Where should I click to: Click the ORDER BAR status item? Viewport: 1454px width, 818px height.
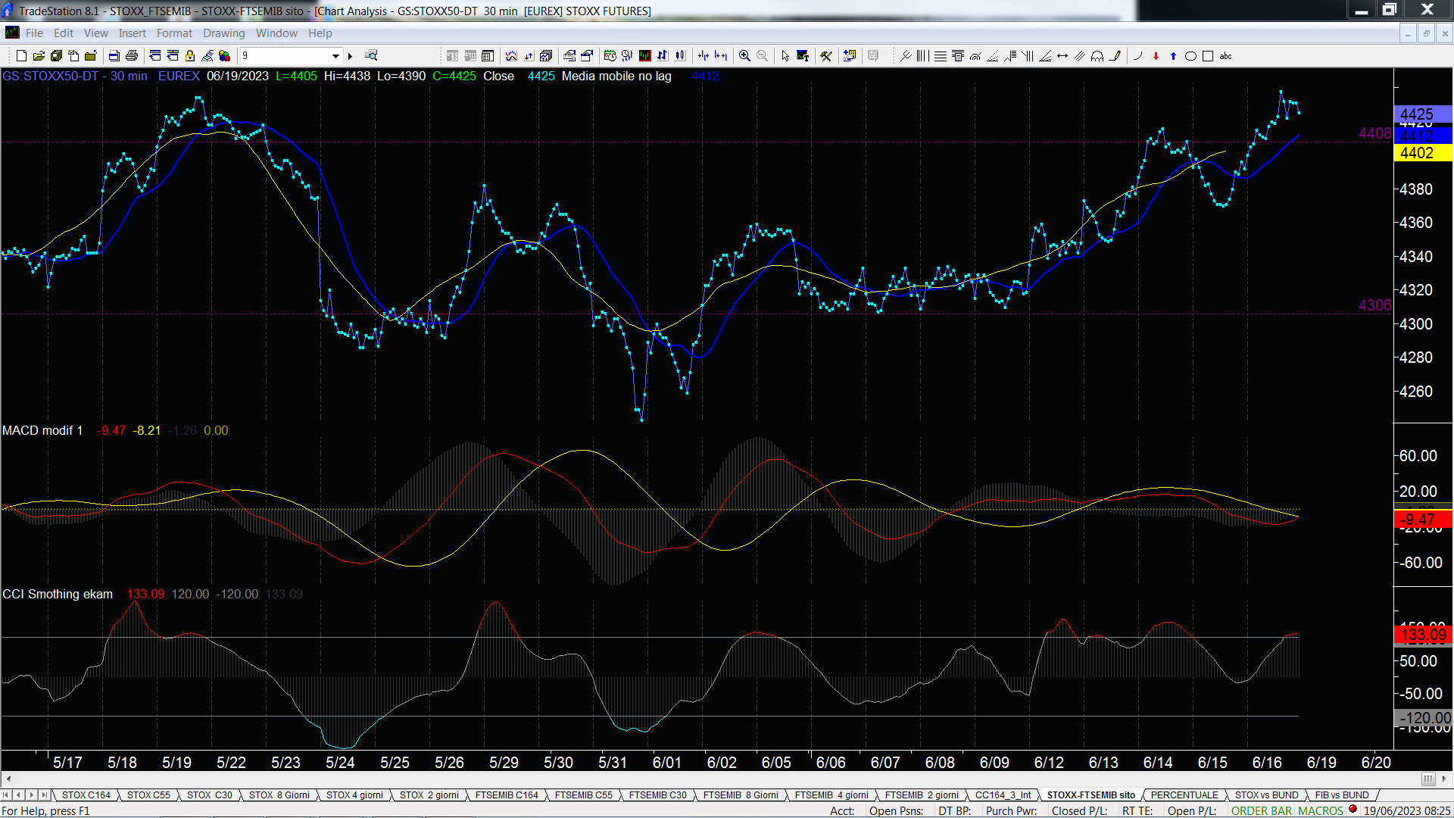[x=1262, y=811]
